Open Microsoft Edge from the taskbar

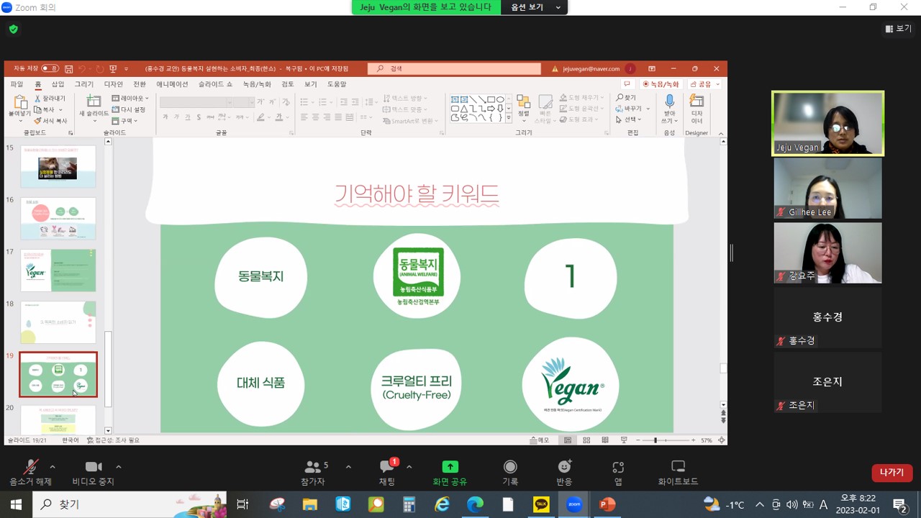[x=476, y=504]
